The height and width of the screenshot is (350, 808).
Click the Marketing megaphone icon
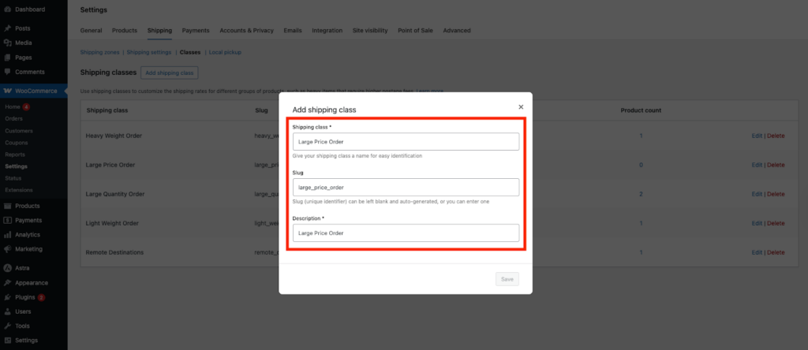(8, 249)
